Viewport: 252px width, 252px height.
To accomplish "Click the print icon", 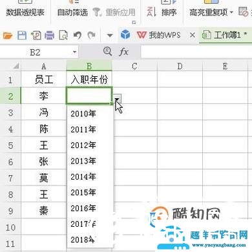I will tap(50, 35).
